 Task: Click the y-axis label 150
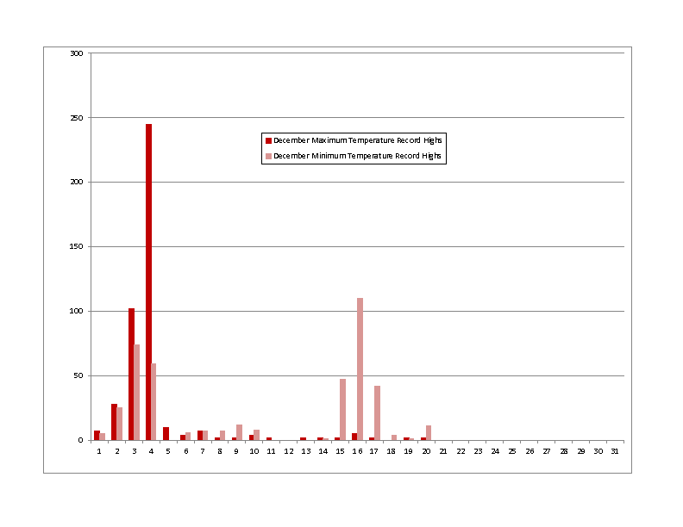[77, 246]
